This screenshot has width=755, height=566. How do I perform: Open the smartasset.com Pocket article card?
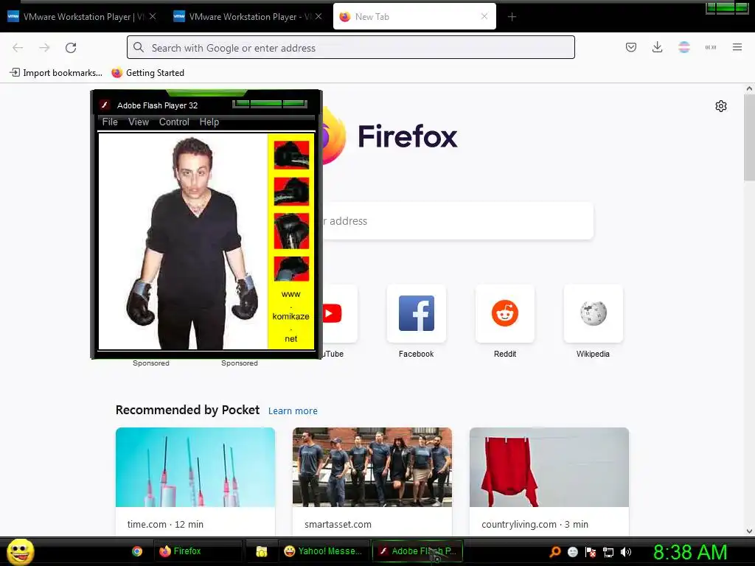[372, 482]
